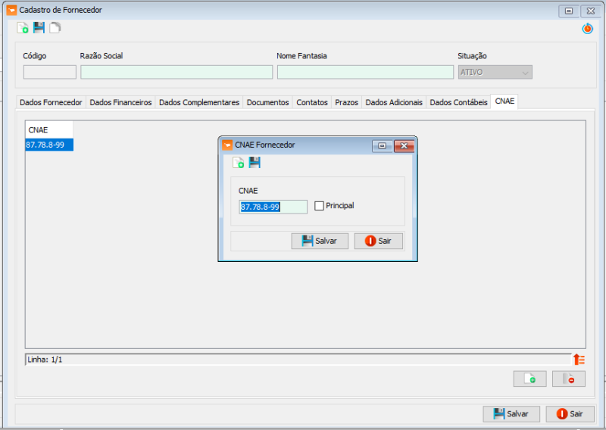Close the Cadastro de Fornecedor window
606x430 pixels.
pos(591,11)
